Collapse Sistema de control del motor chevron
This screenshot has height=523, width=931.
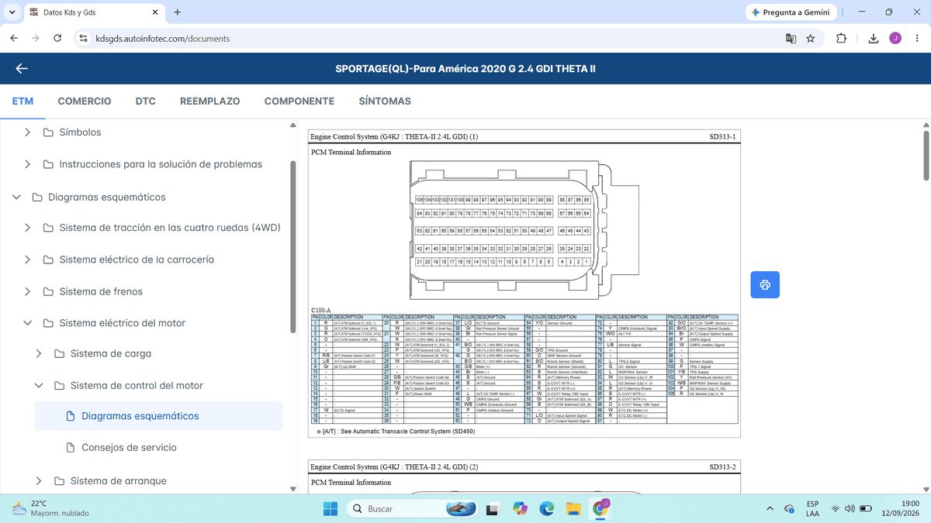click(x=39, y=386)
